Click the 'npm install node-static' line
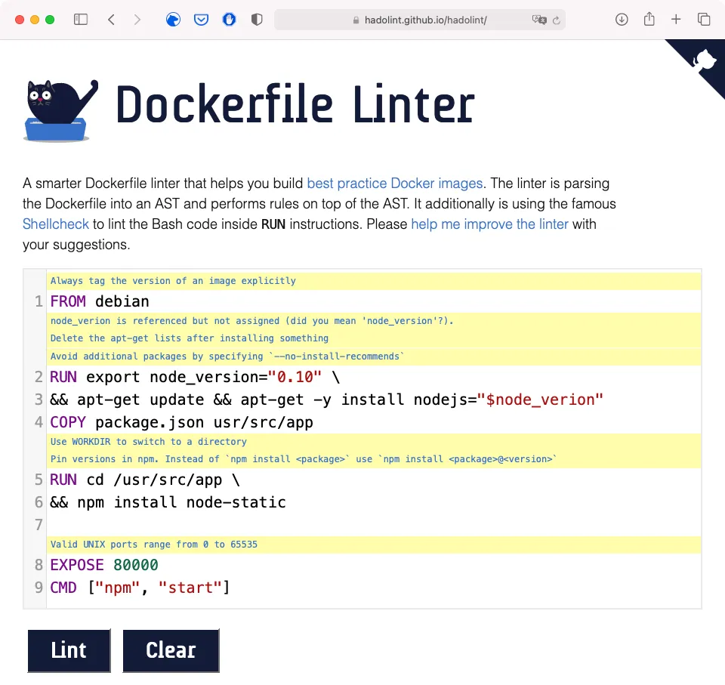 (x=374, y=502)
